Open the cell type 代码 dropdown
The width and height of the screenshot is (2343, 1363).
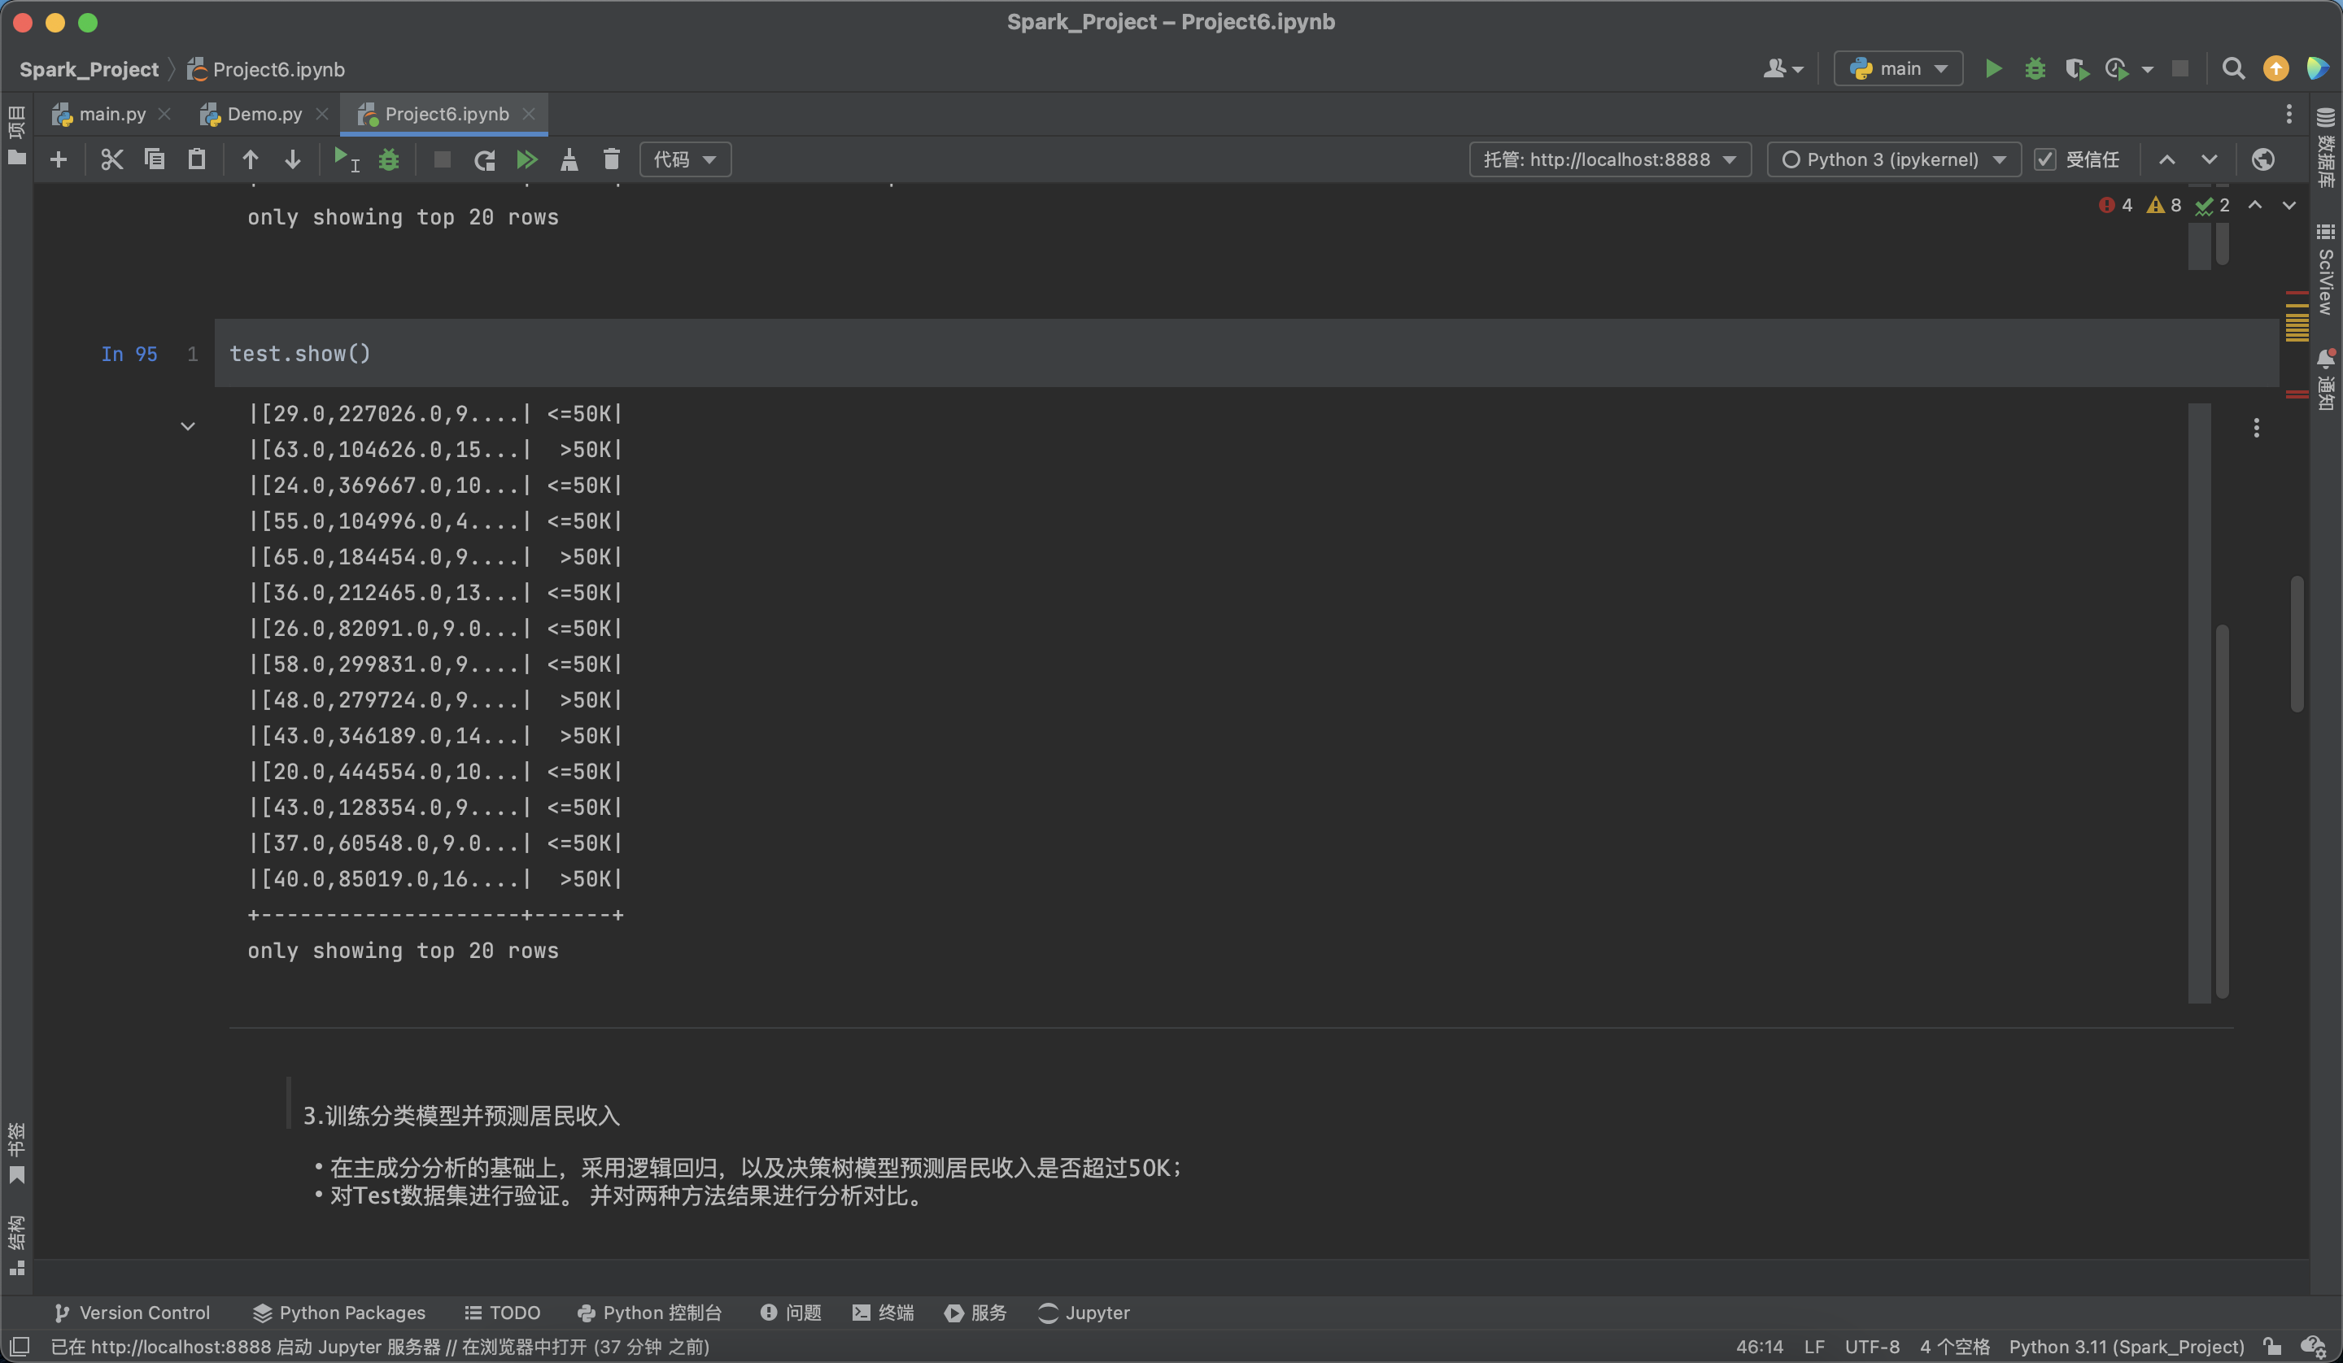(x=685, y=160)
